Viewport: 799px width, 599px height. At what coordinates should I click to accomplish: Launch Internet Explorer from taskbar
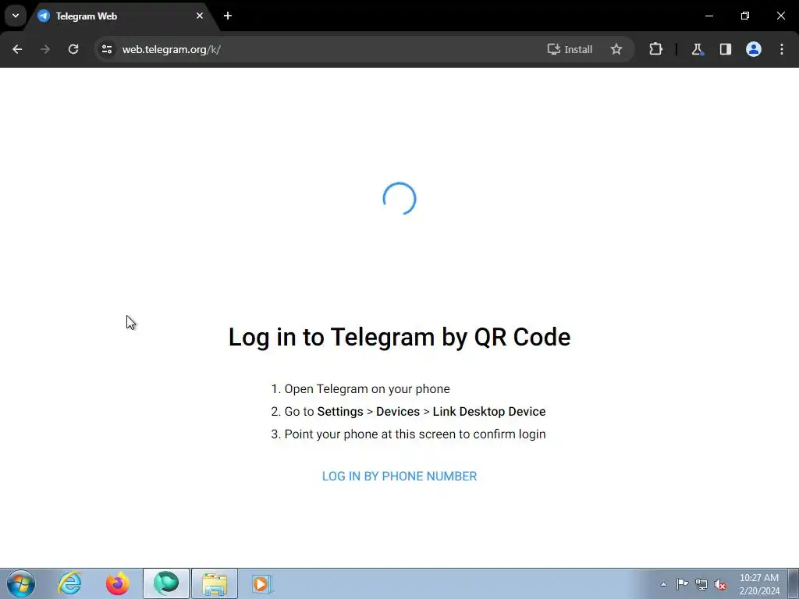(x=69, y=583)
